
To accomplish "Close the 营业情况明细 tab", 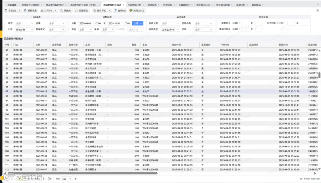I will (x=232, y=5).
